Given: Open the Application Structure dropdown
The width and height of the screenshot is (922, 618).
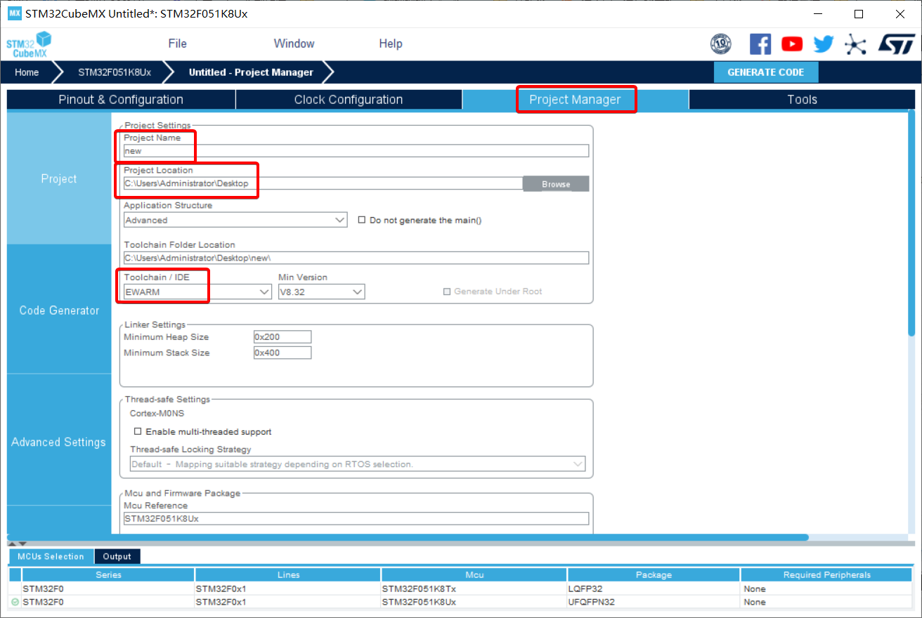Looking at the screenshot, I should click(235, 220).
